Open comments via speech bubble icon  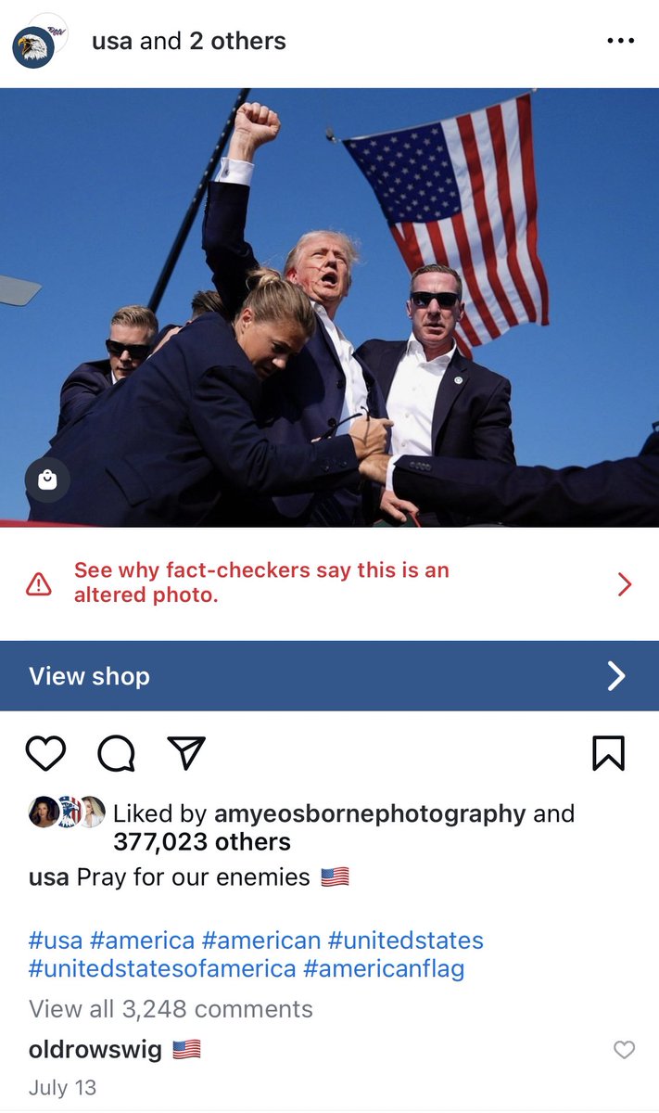(117, 753)
